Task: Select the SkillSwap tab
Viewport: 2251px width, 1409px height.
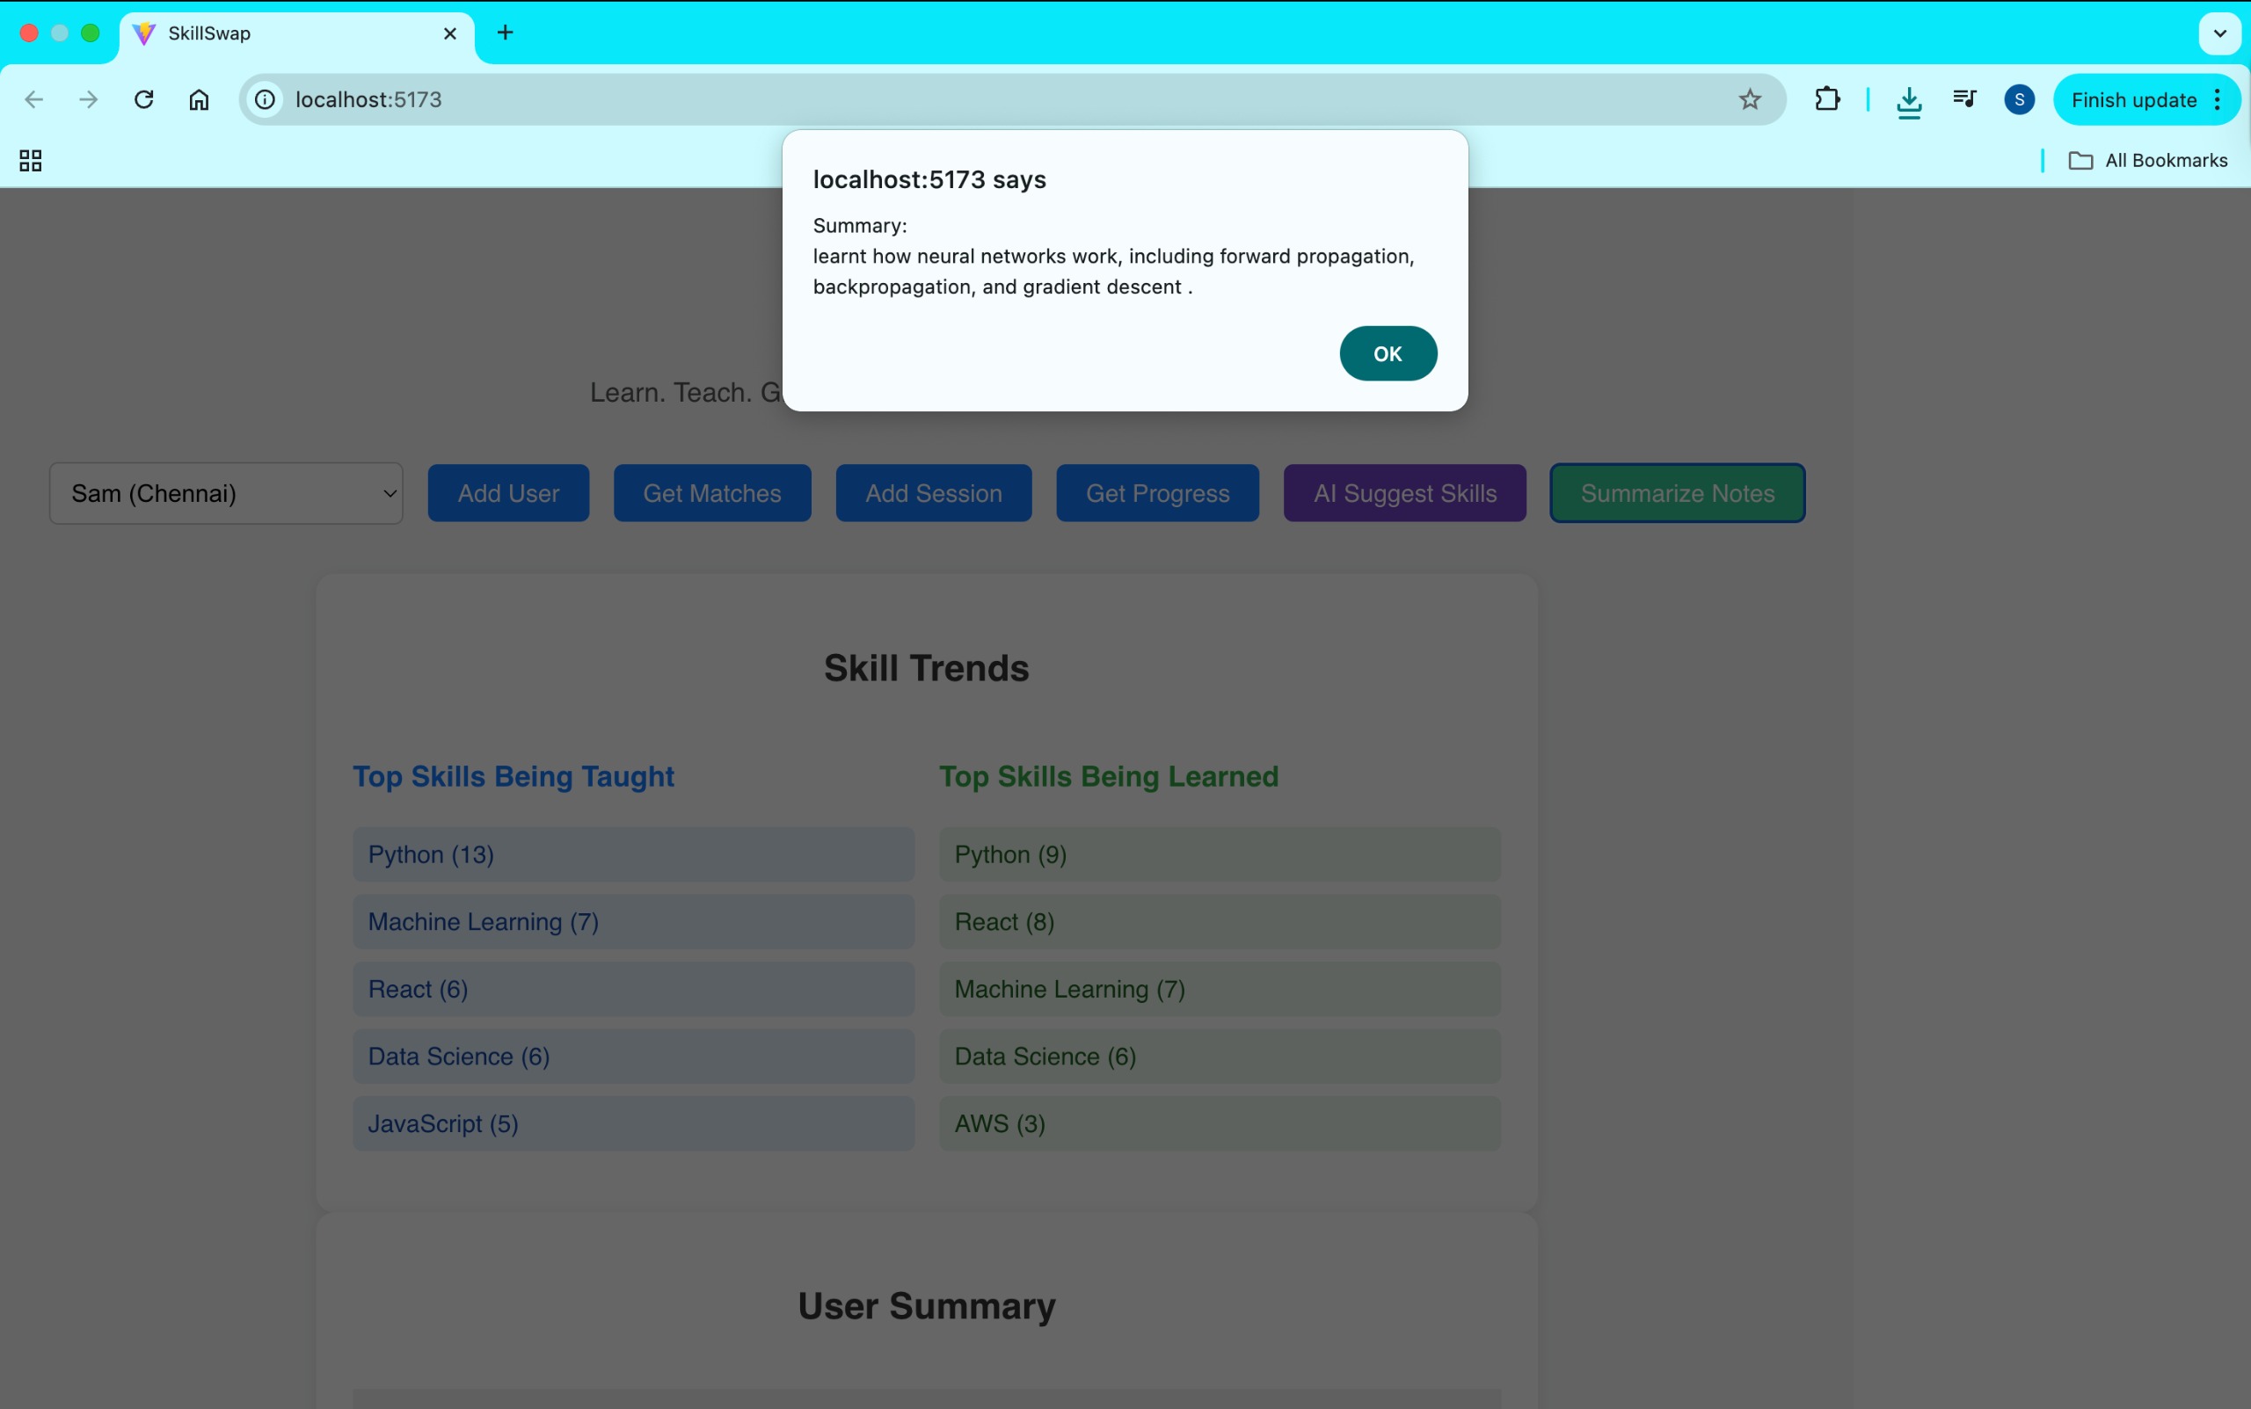Action: pos(280,33)
